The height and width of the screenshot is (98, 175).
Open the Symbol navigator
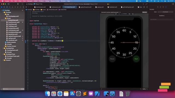point(7,7)
